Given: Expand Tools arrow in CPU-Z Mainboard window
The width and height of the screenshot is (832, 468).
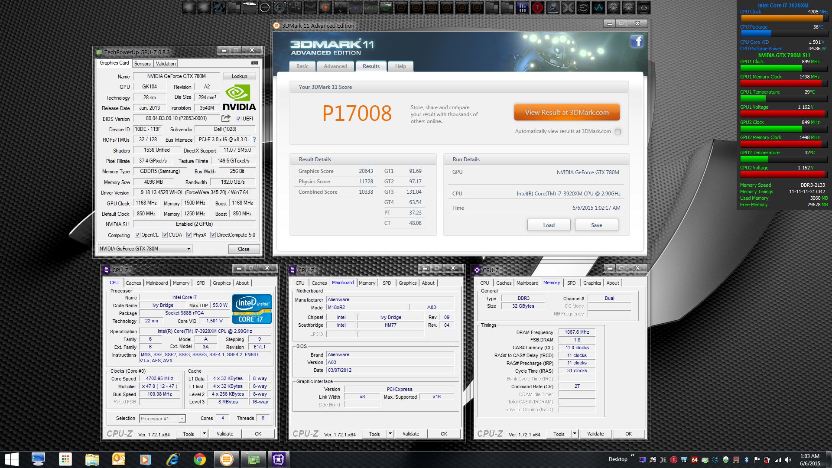Looking at the screenshot, I should click(x=390, y=434).
